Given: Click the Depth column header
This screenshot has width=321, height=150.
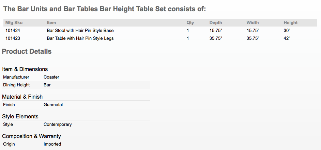Looking at the screenshot, I should pyautogui.click(x=216, y=23).
